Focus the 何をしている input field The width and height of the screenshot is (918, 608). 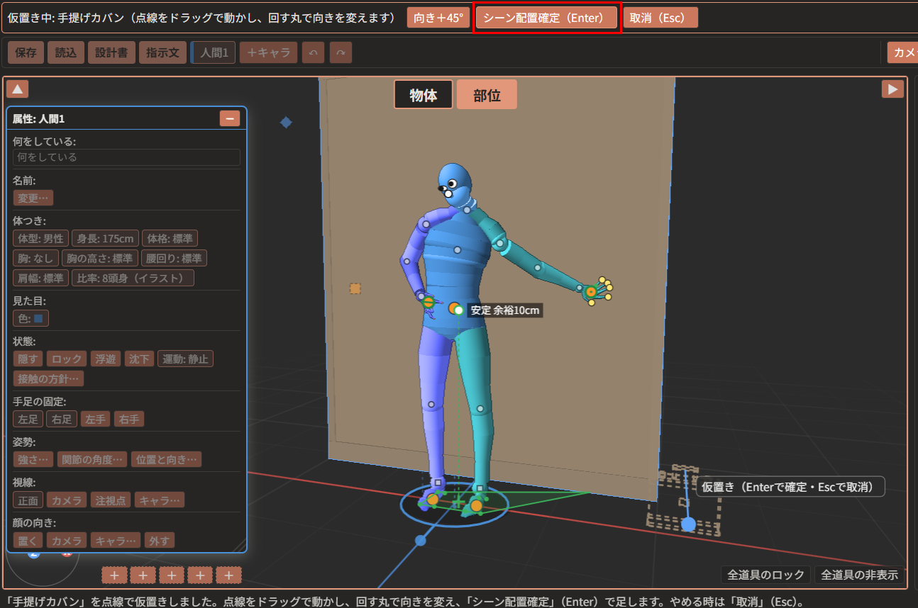(x=126, y=157)
